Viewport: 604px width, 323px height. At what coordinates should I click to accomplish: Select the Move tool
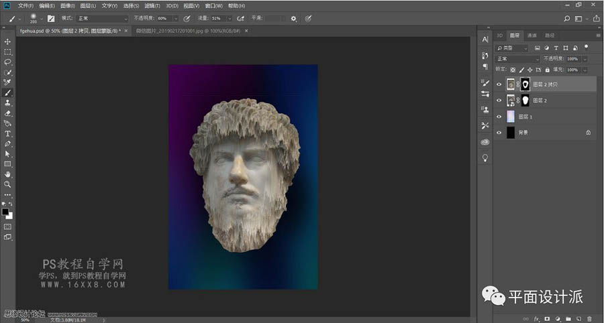click(x=8, y=42)
